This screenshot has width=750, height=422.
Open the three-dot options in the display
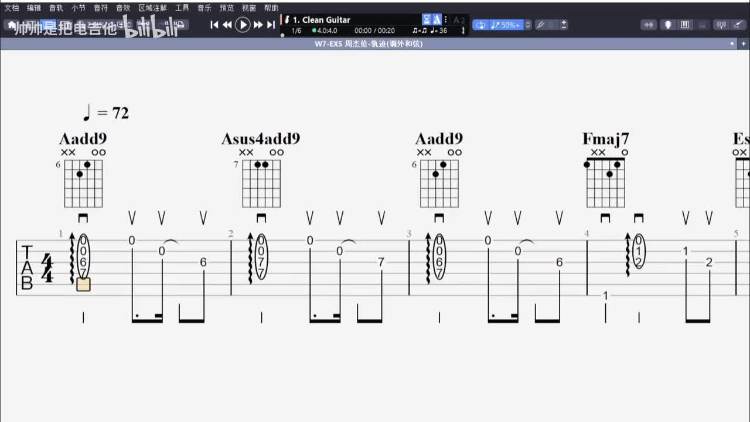pos(446,19)
